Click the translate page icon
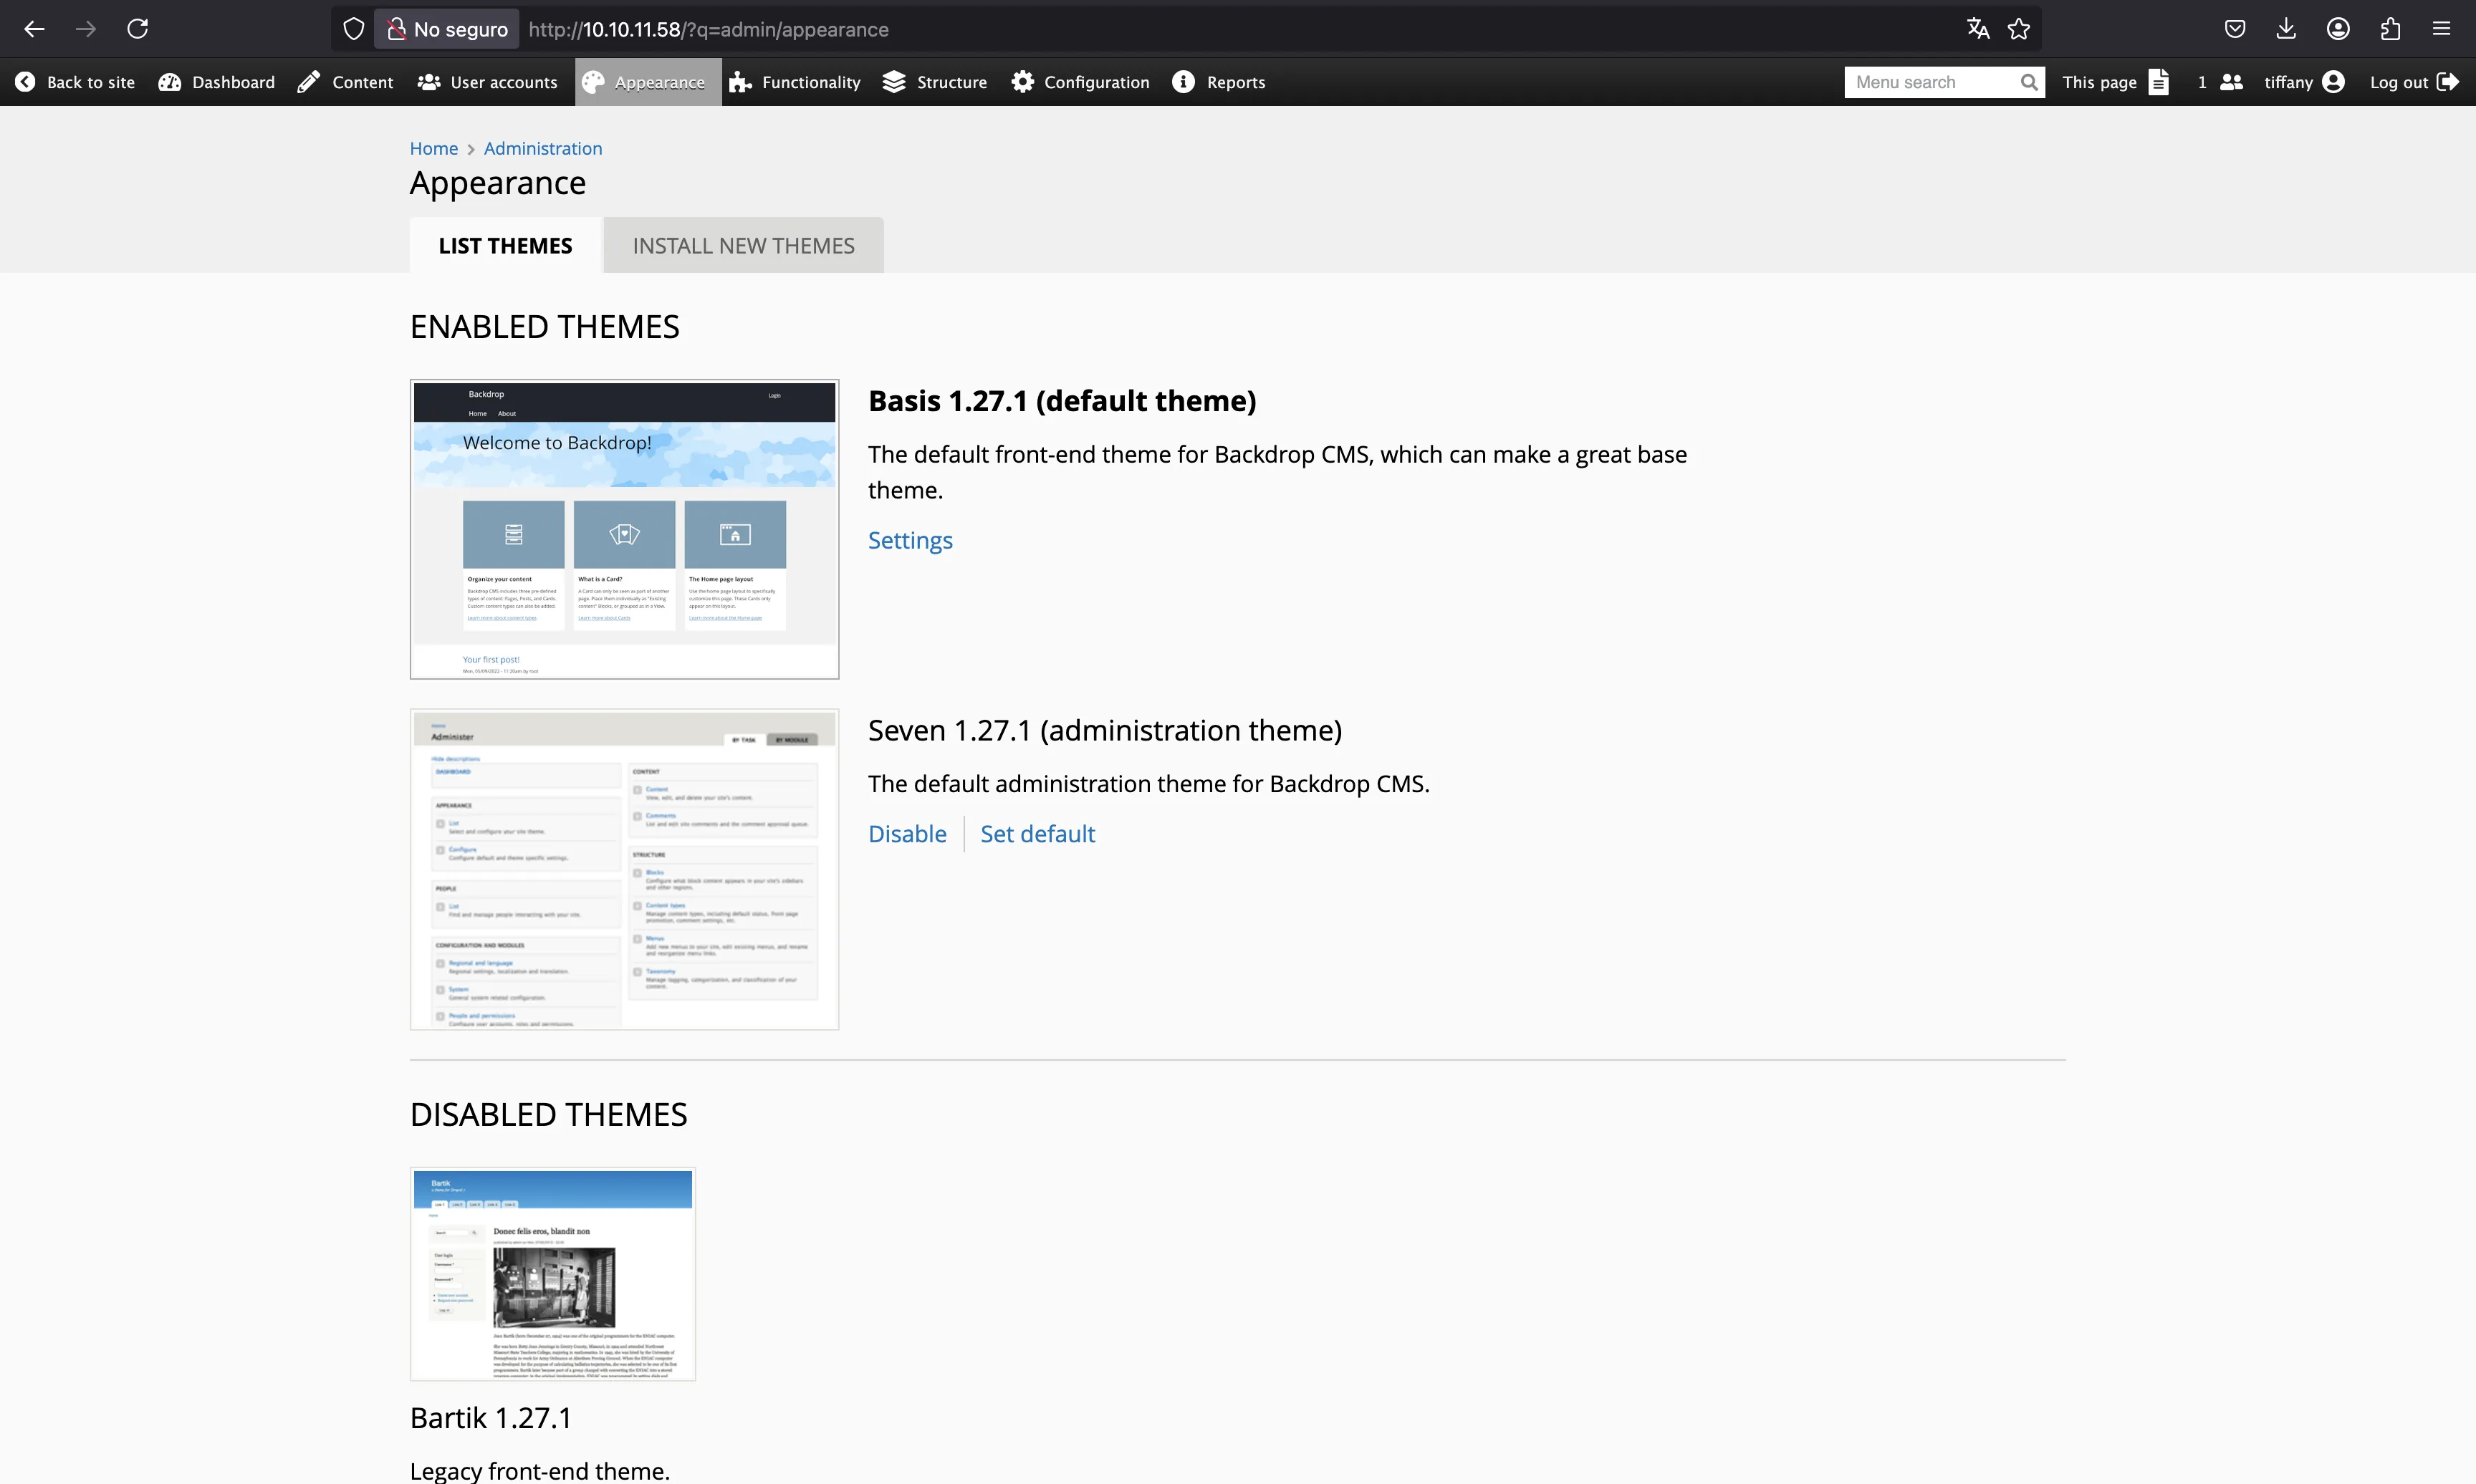 click(1977, 29)
